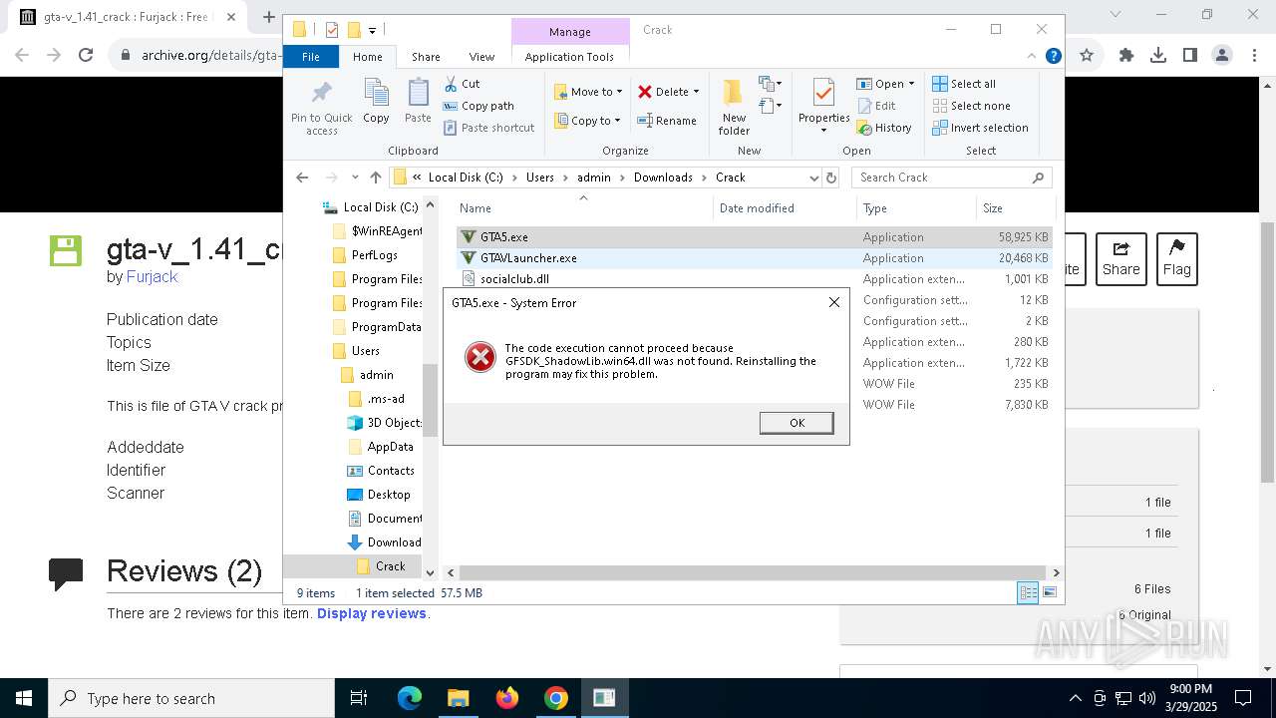Click Invert selection in ribbon
This screenshot has height=718, width=1276.
(980, 128)
